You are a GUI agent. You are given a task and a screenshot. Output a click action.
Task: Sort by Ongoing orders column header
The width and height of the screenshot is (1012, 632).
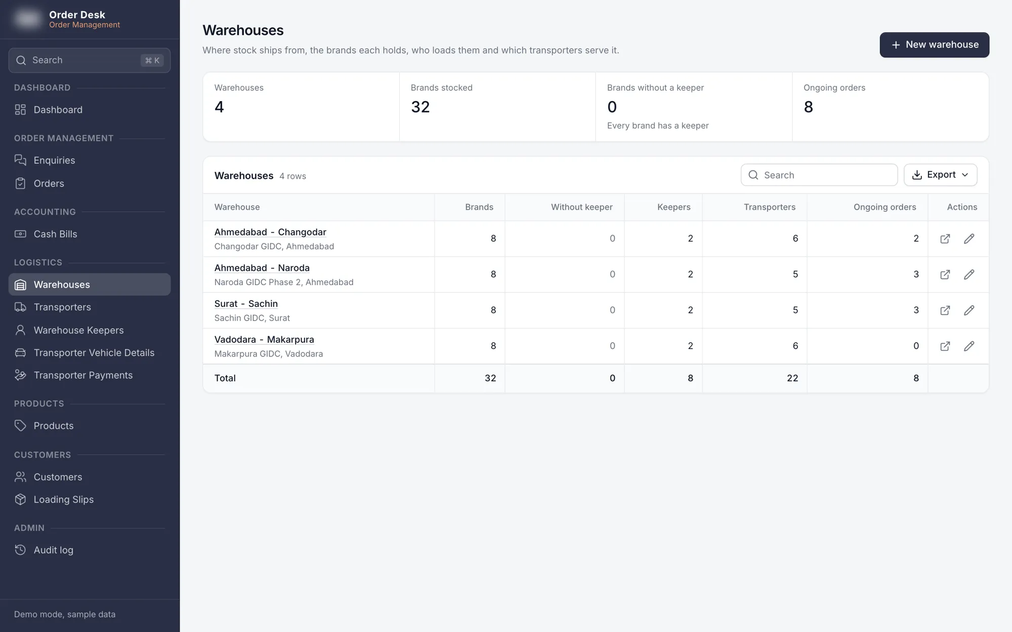[884, 207]
